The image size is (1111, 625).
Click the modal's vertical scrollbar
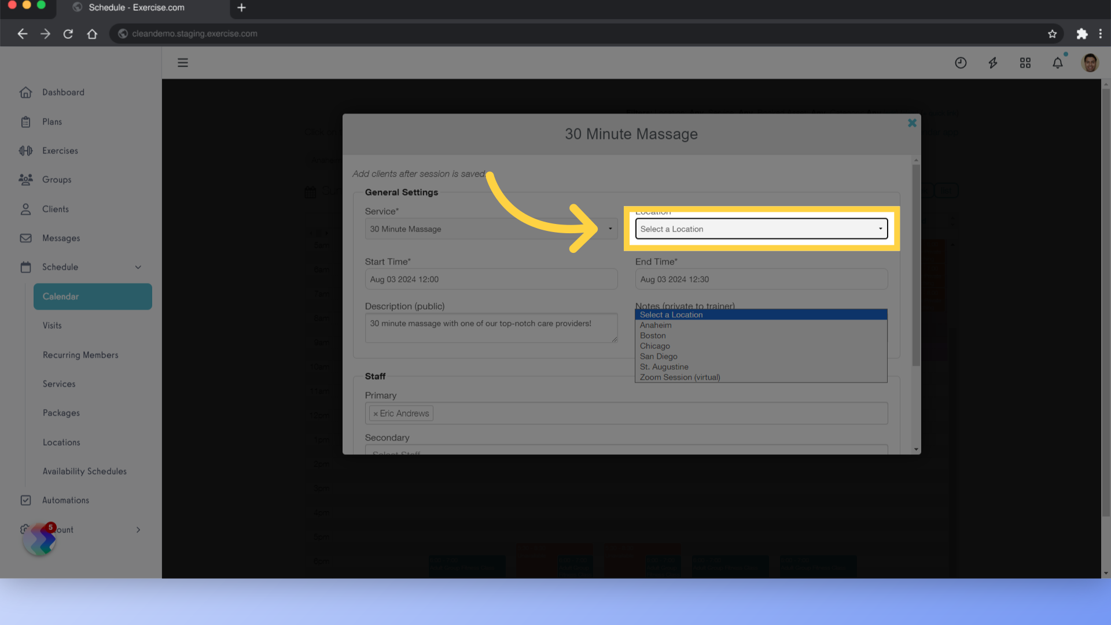pyautogui.click(x=916, y=265)
